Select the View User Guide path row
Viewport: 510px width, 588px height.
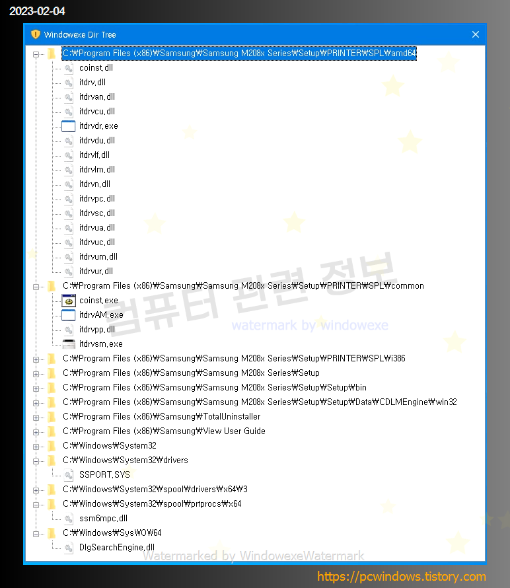click(x=164, y=431)
